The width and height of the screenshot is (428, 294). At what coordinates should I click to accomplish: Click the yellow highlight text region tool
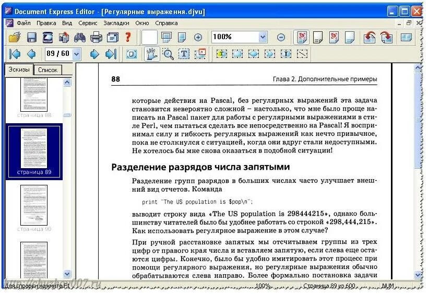[x=222, y=54]
